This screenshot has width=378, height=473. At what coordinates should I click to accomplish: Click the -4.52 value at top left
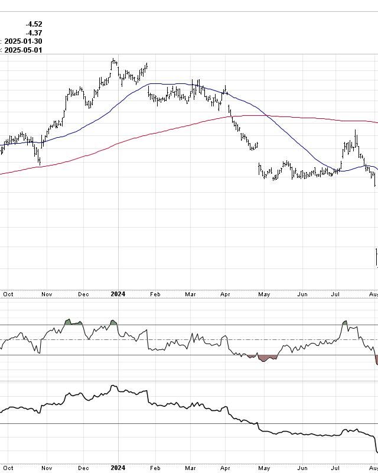[x=34, y=24]
